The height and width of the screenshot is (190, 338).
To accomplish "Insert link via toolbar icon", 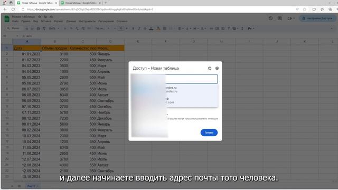I will tap(211, 28).
